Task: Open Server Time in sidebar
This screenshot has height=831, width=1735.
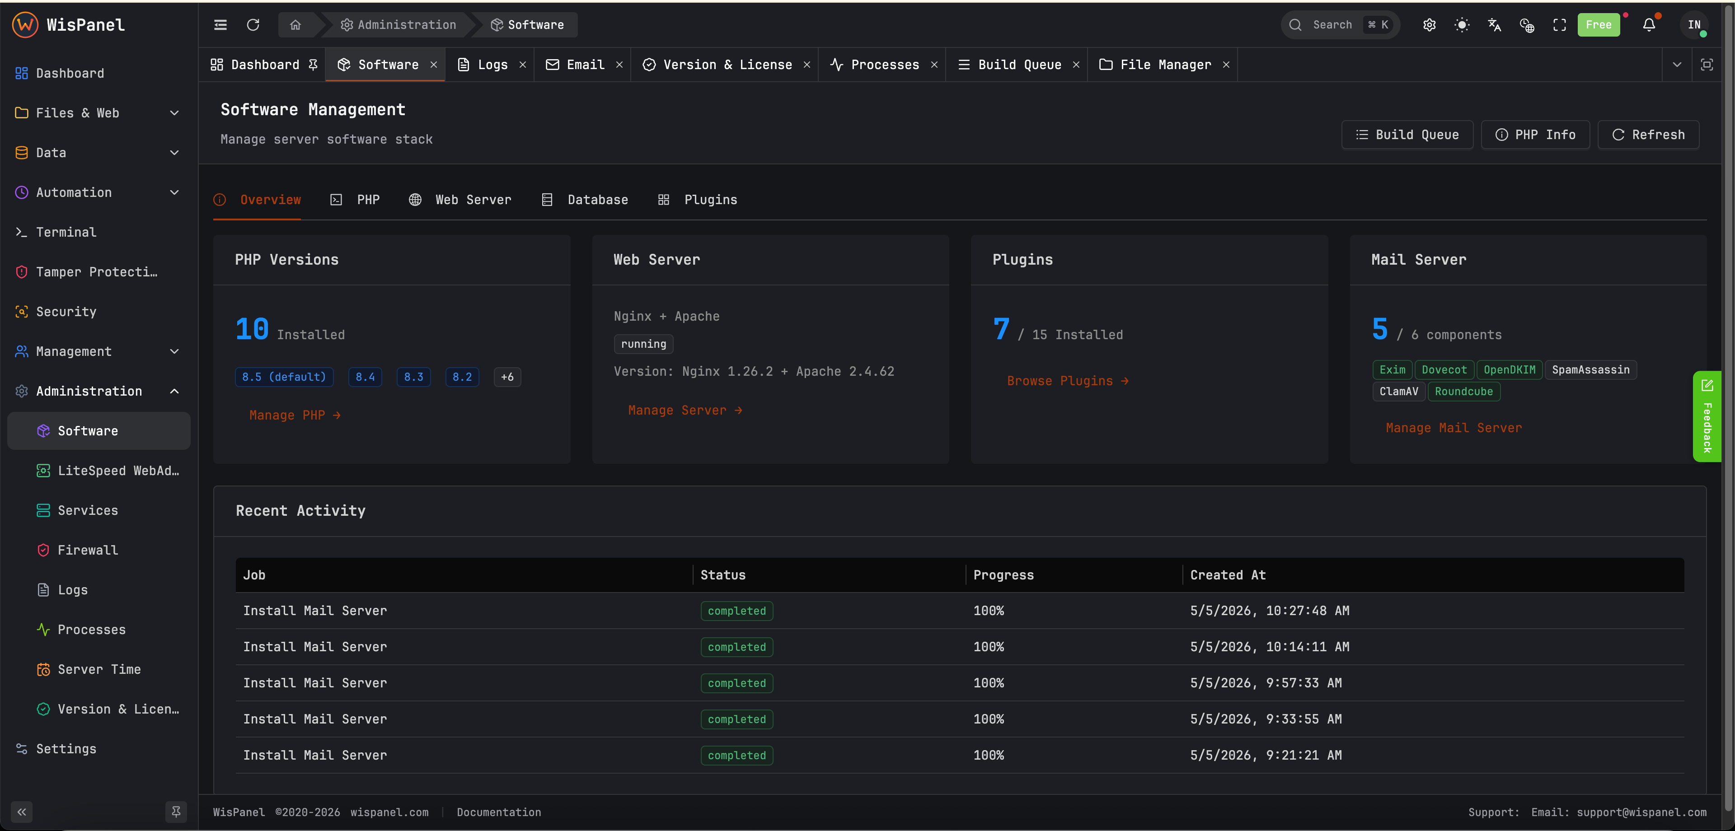Action: 98,669
